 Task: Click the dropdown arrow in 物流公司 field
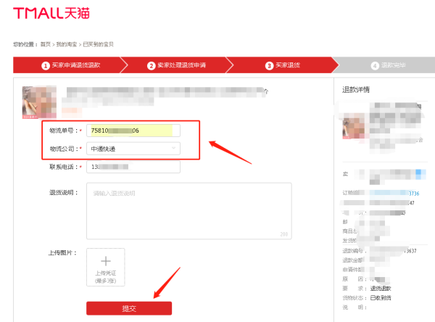tap(173, 149)
